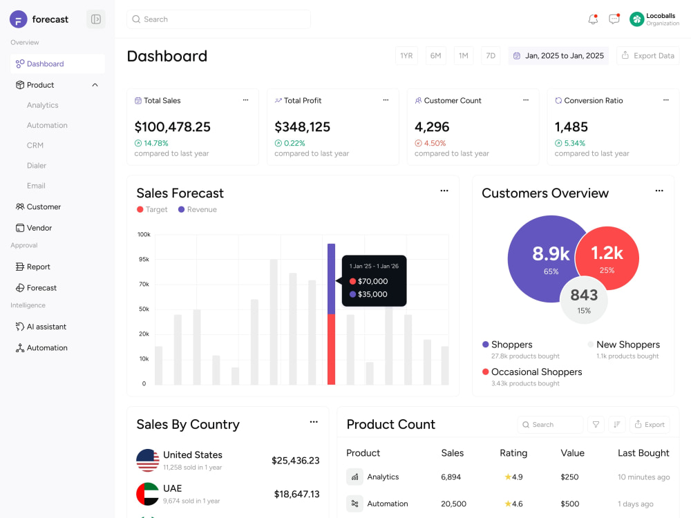Click the 843 gray bubble
The height and width of the screenshot is (518, 691).
(x=584, y=300)
